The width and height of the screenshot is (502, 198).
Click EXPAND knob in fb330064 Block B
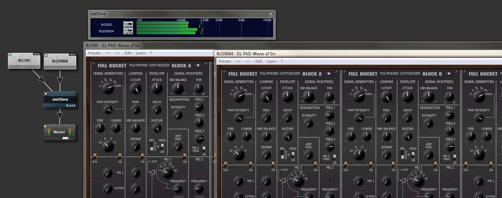[x=387, y=155]
